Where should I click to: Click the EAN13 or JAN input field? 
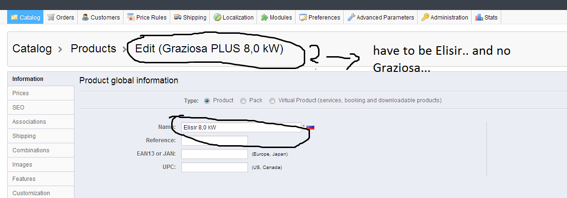coord(215,154)
